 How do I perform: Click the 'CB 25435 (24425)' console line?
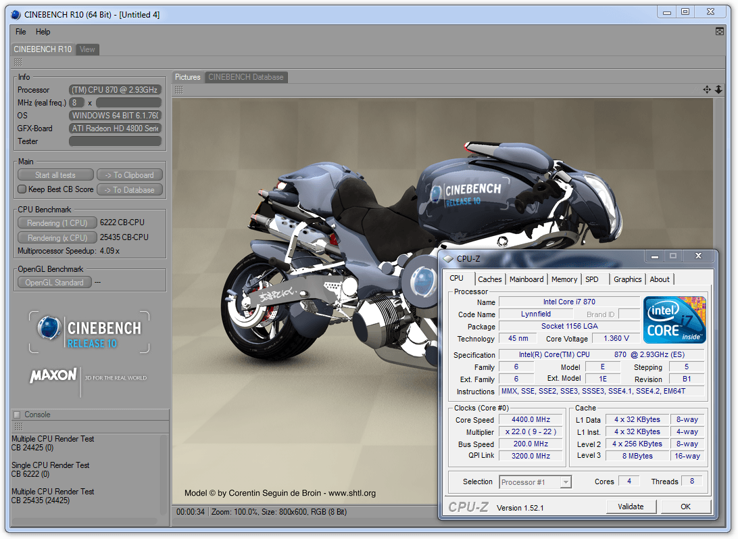click(x=41, y=500)
